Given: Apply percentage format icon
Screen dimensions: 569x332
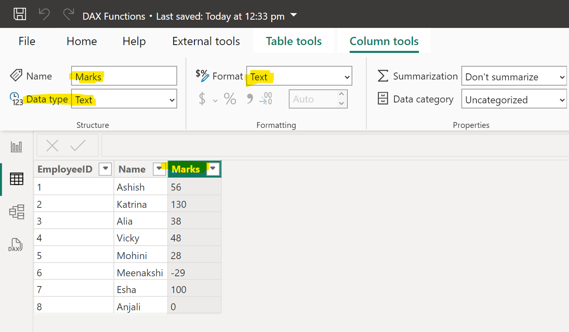Looking at the screenshot, I should coord(230,99).
